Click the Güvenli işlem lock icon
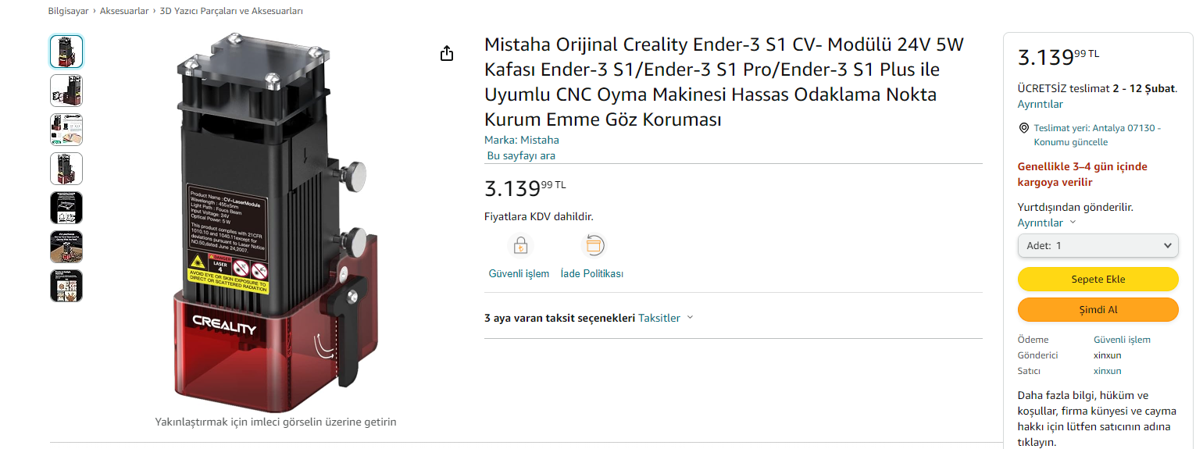 click(x=519, y=246)
